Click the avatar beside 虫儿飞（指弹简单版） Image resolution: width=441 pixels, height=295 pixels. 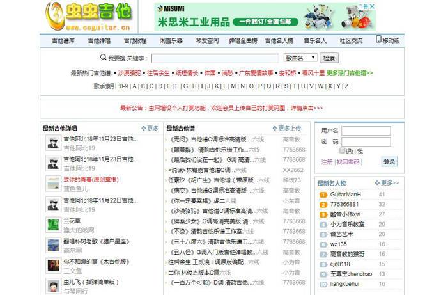coord(53,285)
